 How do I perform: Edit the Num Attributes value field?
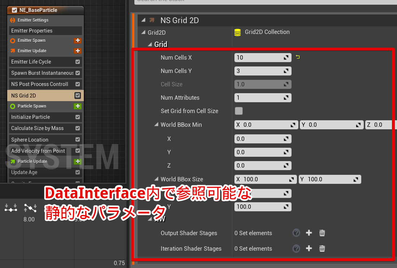(263, 98)
